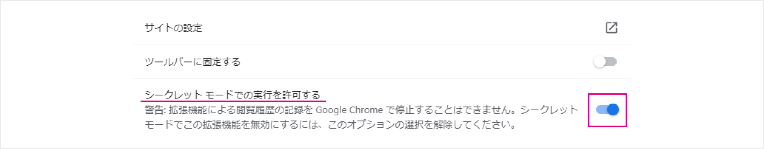The image size is (764, 149).
Task: Click the サイトの設定 label text
Action: [173, 28]
